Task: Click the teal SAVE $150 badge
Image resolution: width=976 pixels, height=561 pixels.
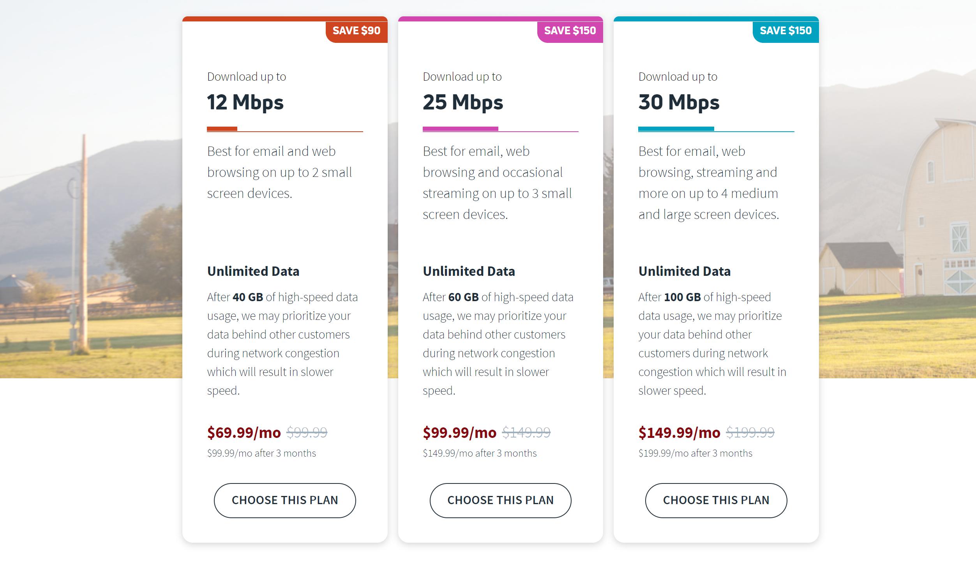Action: 786,31
